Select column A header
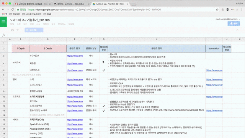245x138 pixels. coord(10,39)
